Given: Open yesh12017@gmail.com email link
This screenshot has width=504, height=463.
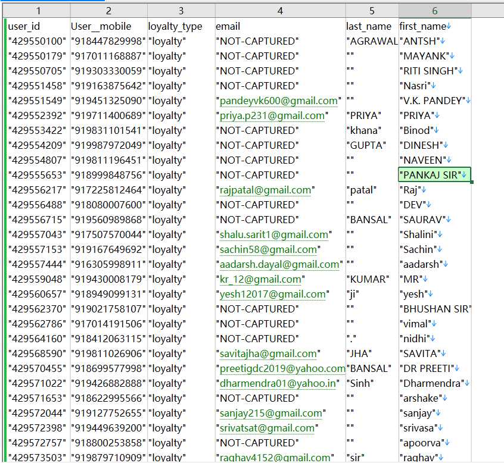Looking at the screenshot, I should click(273, 294).
